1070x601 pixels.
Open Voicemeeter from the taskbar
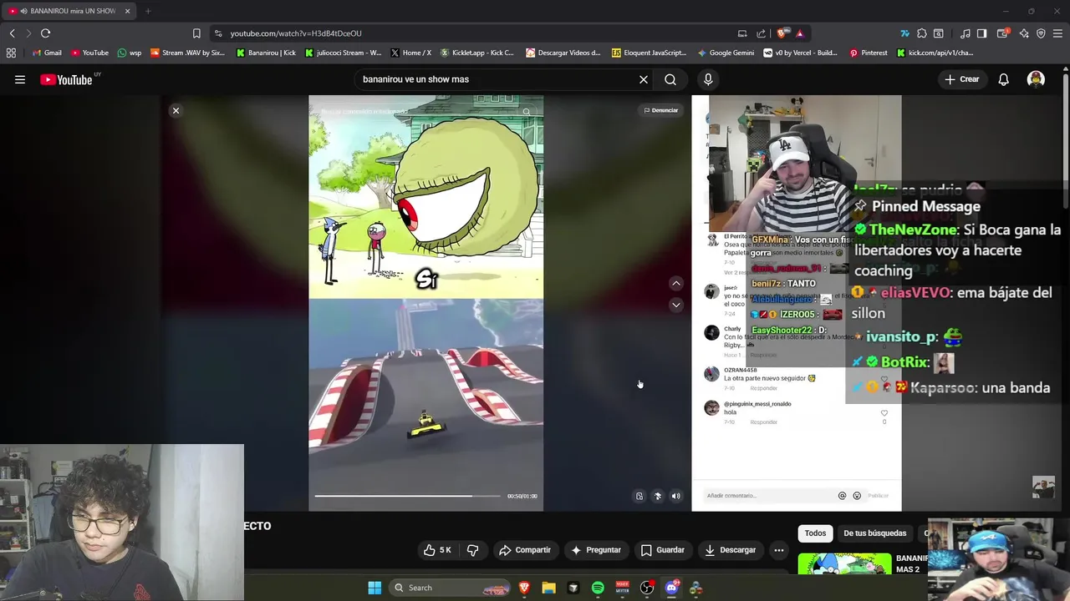(622, 588)
